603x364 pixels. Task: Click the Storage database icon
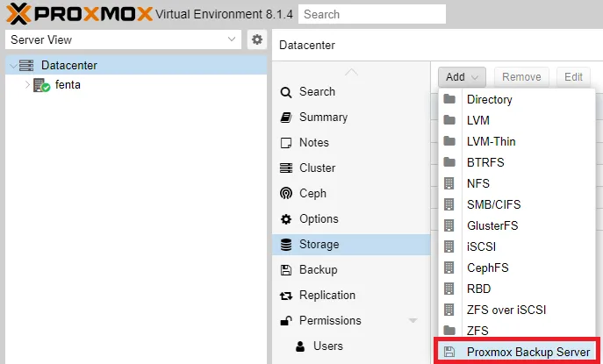[286, 245]
